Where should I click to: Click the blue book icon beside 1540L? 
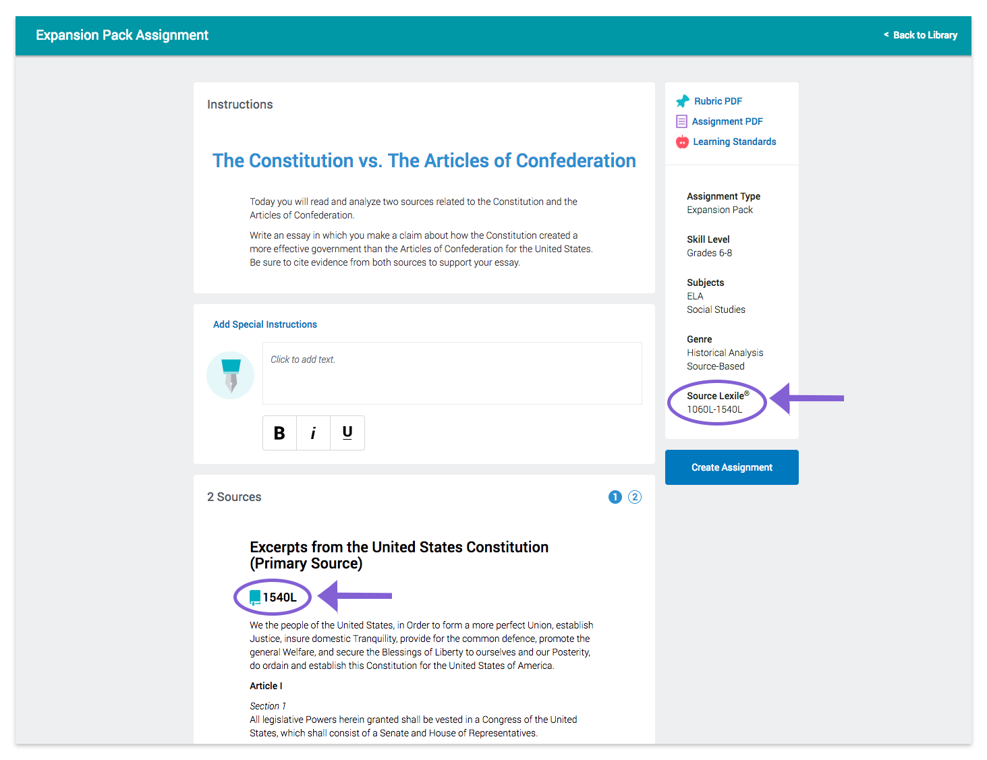pos(255,597)
